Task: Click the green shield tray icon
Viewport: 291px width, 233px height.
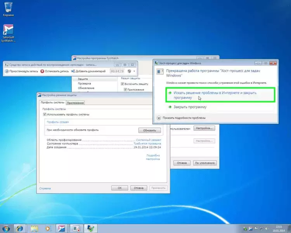Action: pyautogui.click(x=245, y=229)
